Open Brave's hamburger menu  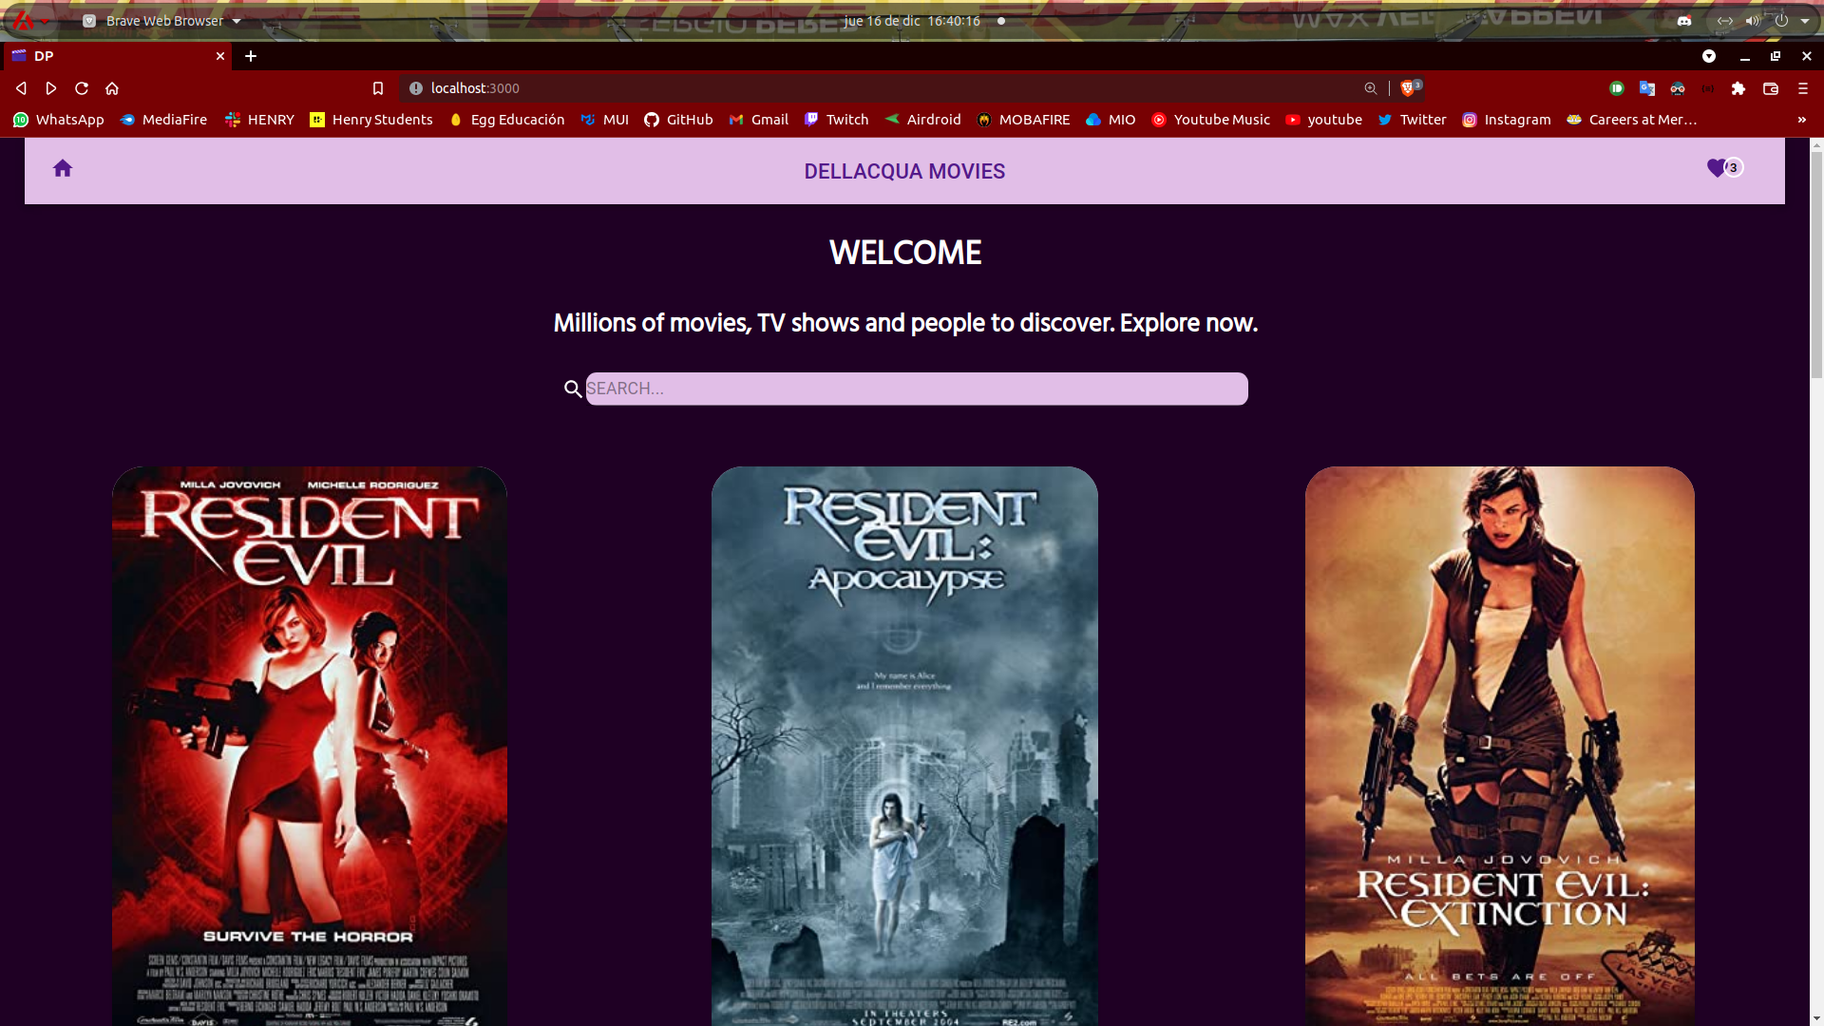(1803, 88)
